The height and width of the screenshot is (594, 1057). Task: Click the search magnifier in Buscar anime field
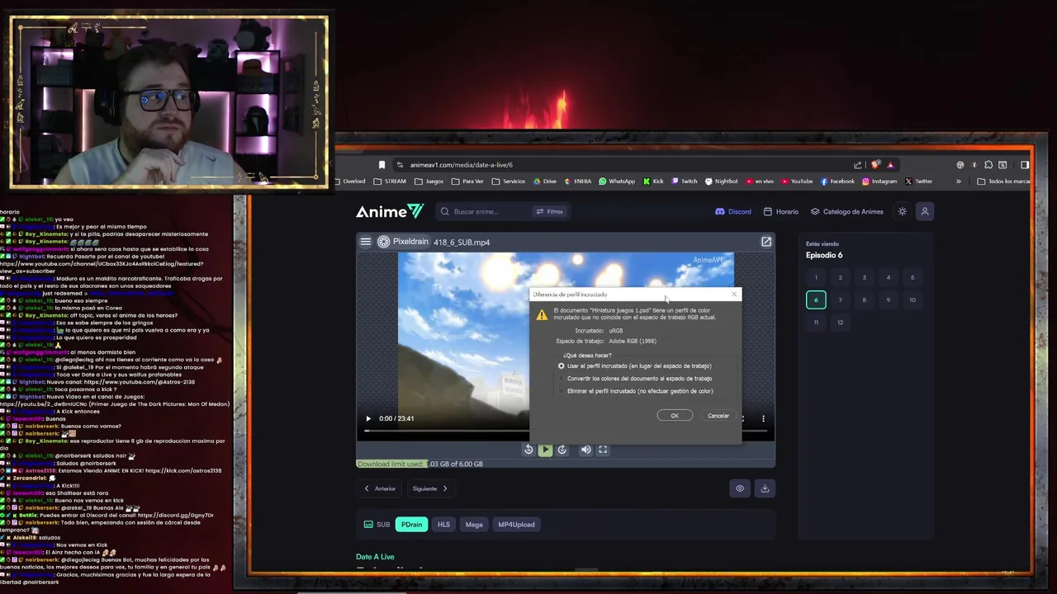click(x=445, y=211)
